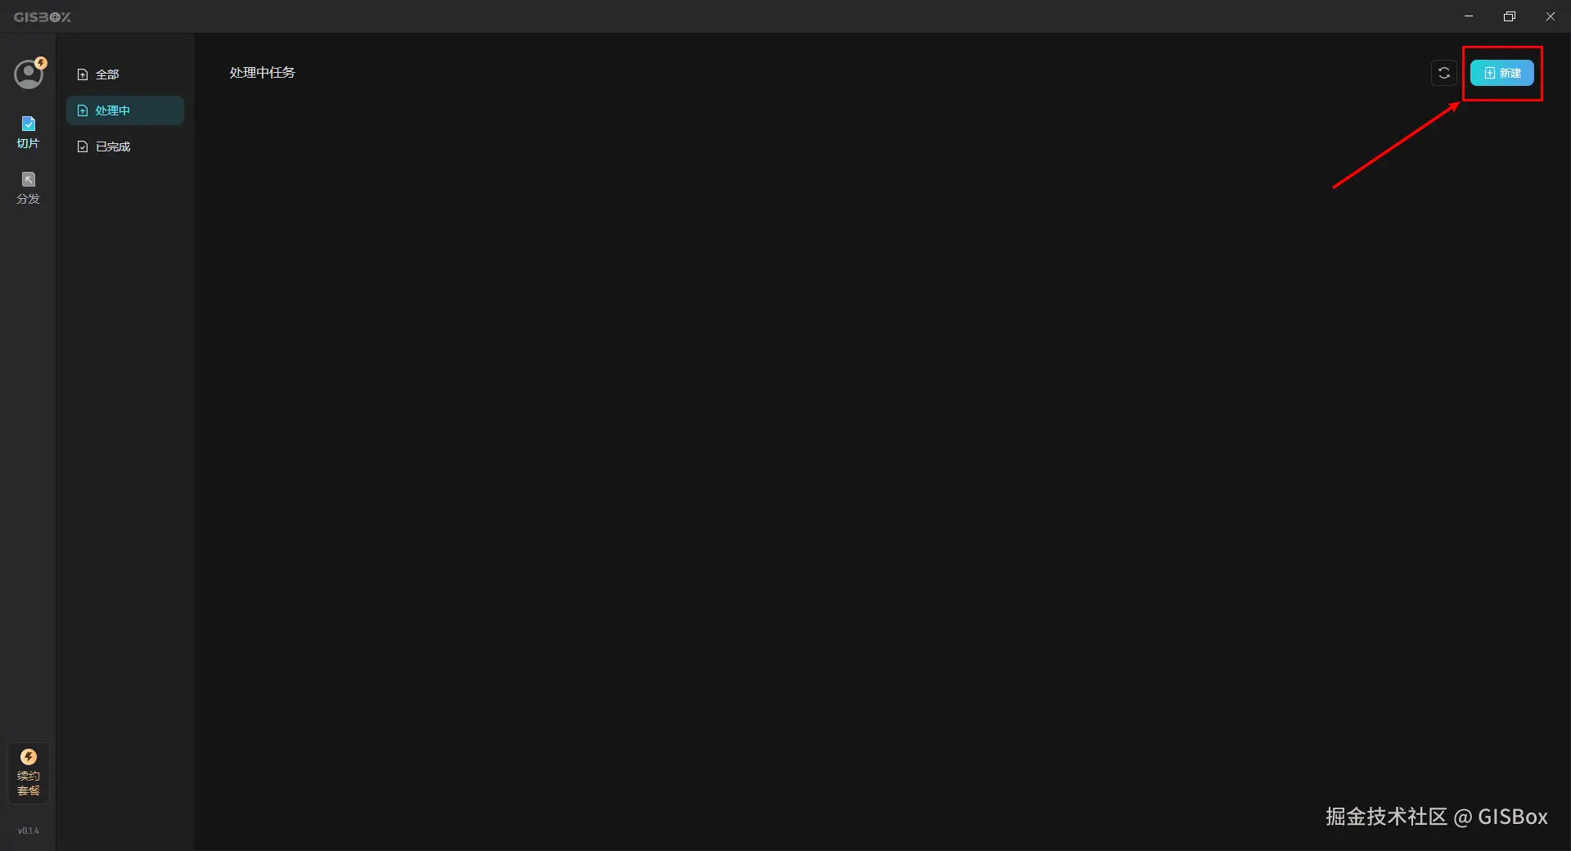The width and height of the screenshot is (1571, 851).
Task: Click the upload-document icon beside 处理中
Action: (83, 110)
